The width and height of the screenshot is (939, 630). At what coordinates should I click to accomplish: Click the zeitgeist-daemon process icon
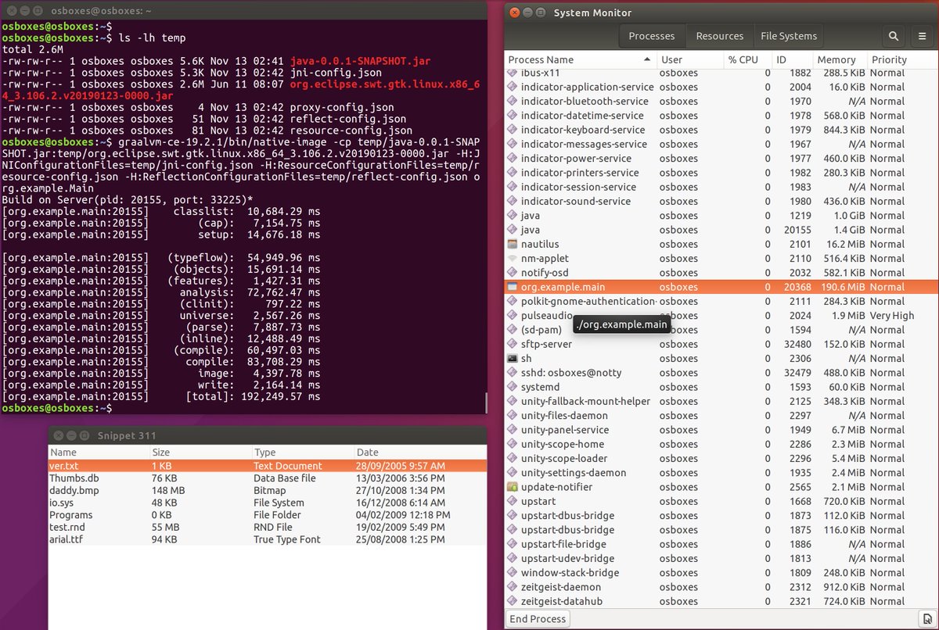[513, 587]
